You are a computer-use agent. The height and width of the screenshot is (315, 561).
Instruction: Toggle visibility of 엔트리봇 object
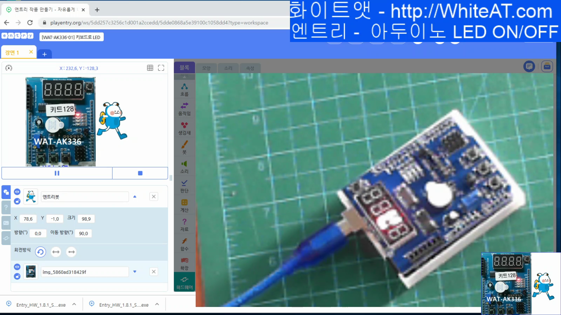point(17,191)
